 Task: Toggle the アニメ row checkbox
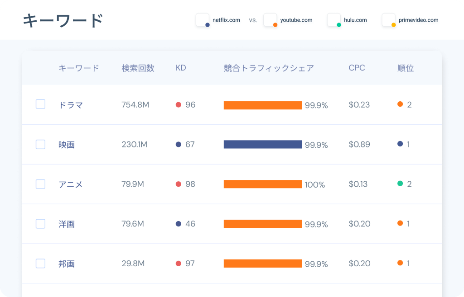[40, 184]
